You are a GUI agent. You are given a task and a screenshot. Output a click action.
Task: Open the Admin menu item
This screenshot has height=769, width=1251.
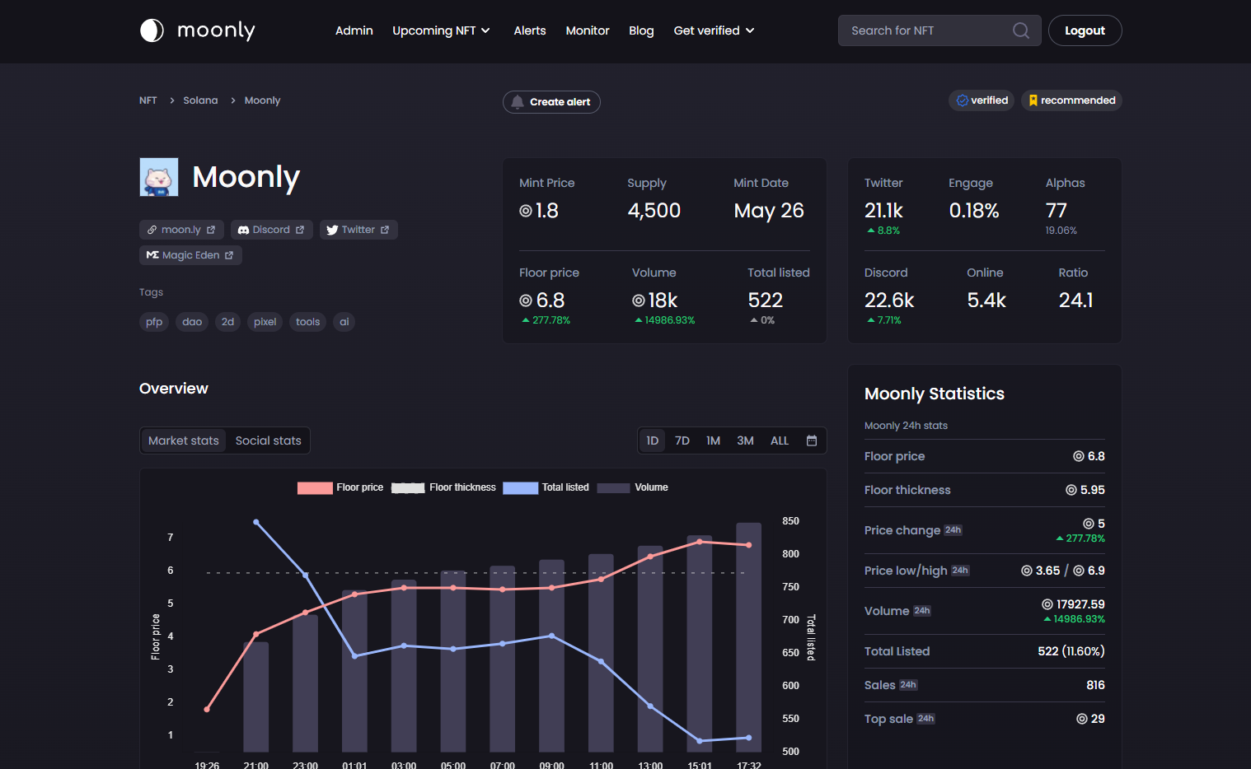click(354, 30)
